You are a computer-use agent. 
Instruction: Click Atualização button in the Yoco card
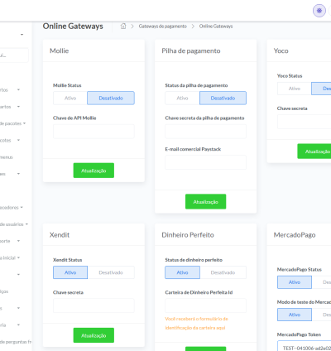314,151
